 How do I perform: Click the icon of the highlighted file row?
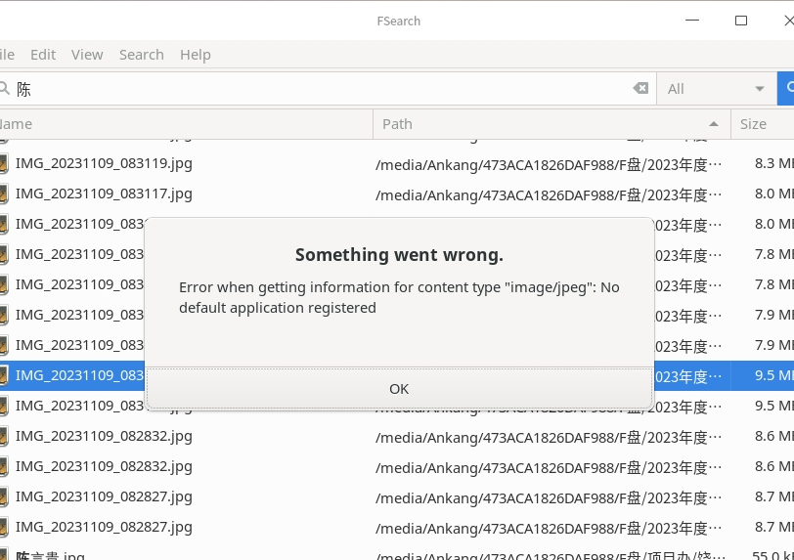point(4,375)
